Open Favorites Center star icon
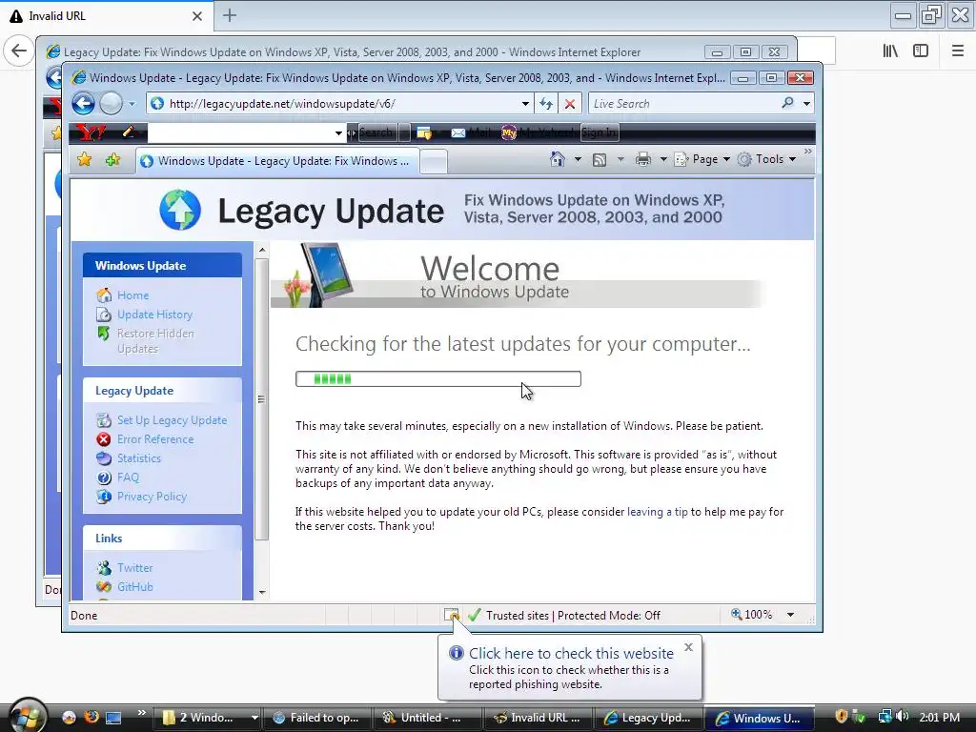Image resolution: width=976 pixels, height=732 pixels. point(85,160)
